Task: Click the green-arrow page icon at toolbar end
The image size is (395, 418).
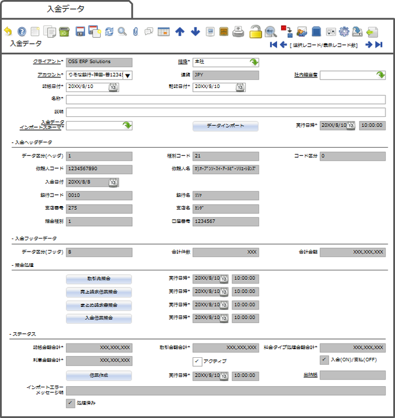Action: (372, 32)
